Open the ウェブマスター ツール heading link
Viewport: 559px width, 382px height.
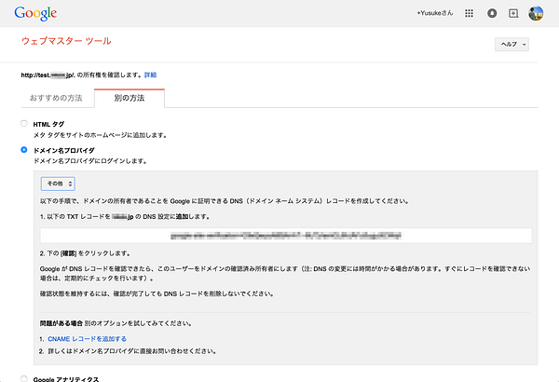pos(66,41)
